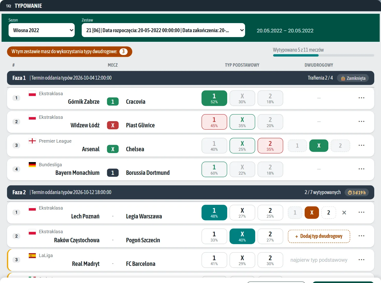
Task: Pick draw X for Lech Poznań vs Legia
Action: [x=242, y=212]
